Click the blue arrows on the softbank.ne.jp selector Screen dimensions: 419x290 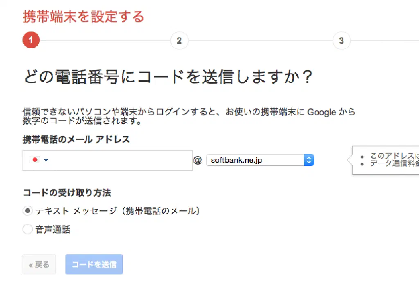point(309,160)
